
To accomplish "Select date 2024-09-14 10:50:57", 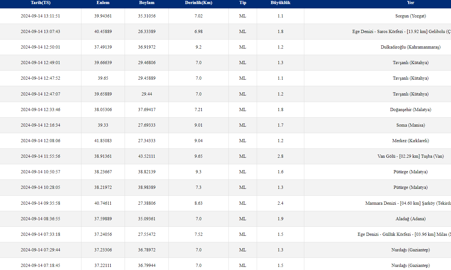I will 40,172.
